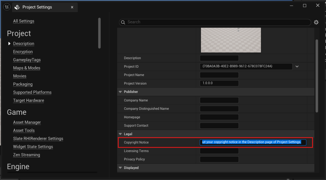Image resolution: width=326 pixels, height=180 pixels.
Task: Expand the Project ID dropdown chevron
Action: pos(297,67)
